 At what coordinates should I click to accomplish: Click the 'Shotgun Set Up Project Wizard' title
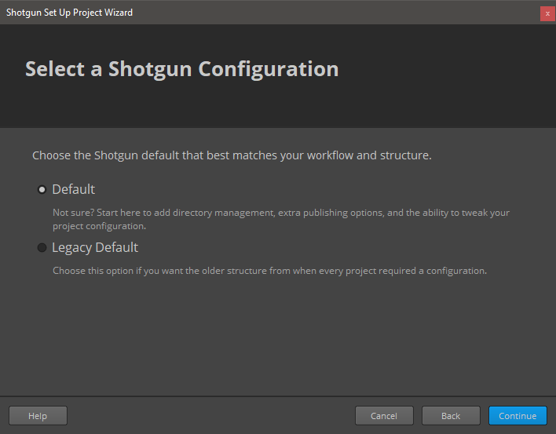point(69,13)
